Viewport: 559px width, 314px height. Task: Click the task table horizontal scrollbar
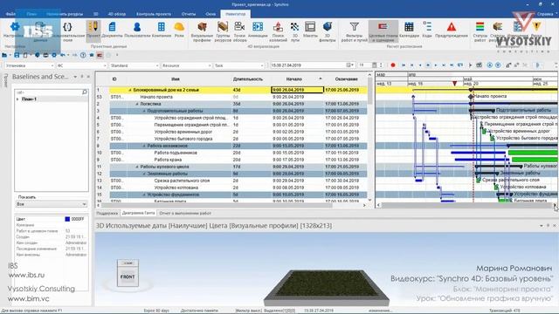[x=217, y=205]
